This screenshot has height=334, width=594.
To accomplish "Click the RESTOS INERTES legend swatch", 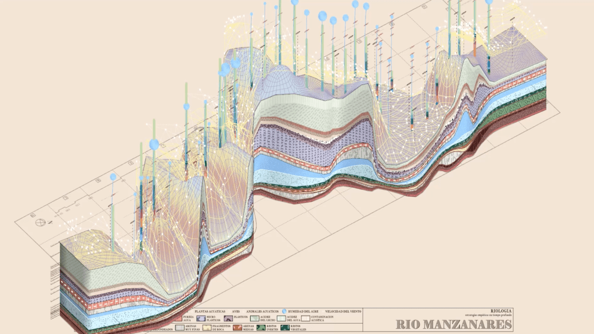I will pos(261,328).
